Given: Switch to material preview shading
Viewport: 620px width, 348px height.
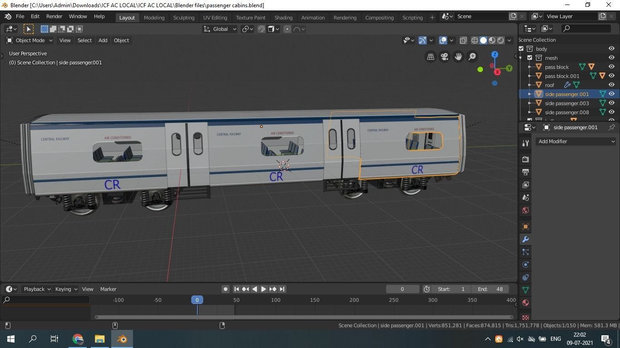Looking at the screenshot, I should click(x=492, y=40).
